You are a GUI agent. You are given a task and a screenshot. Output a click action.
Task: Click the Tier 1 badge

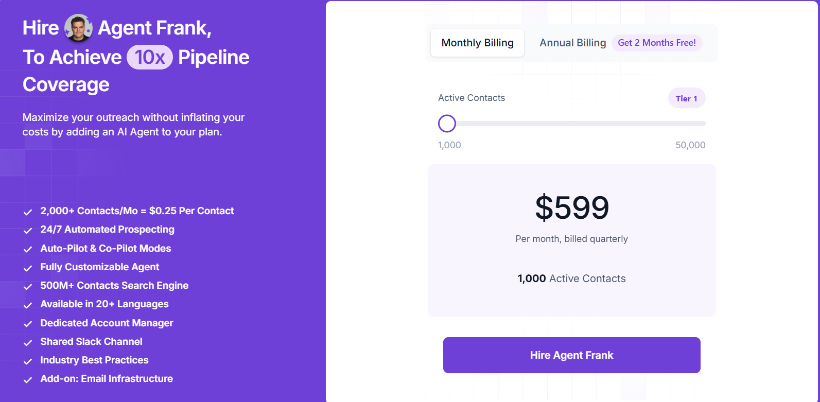coord(687,98)
